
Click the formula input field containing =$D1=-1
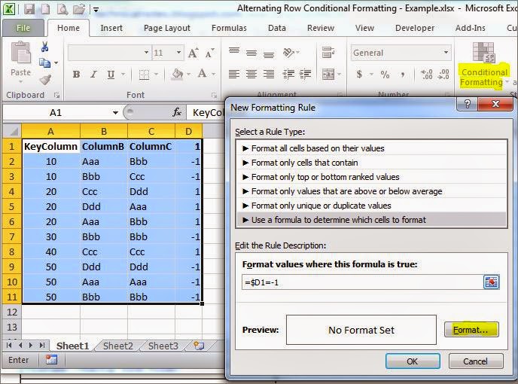[362, 282]
